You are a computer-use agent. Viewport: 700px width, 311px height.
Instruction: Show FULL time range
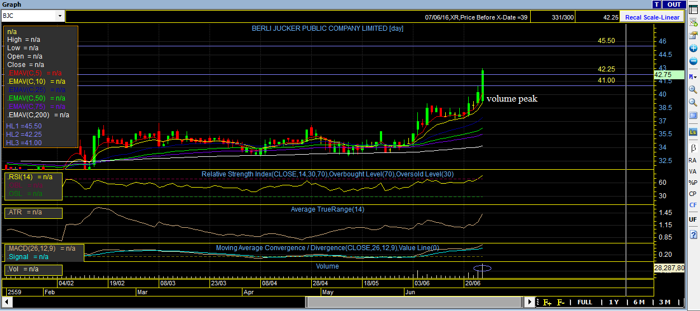[585, 302]
